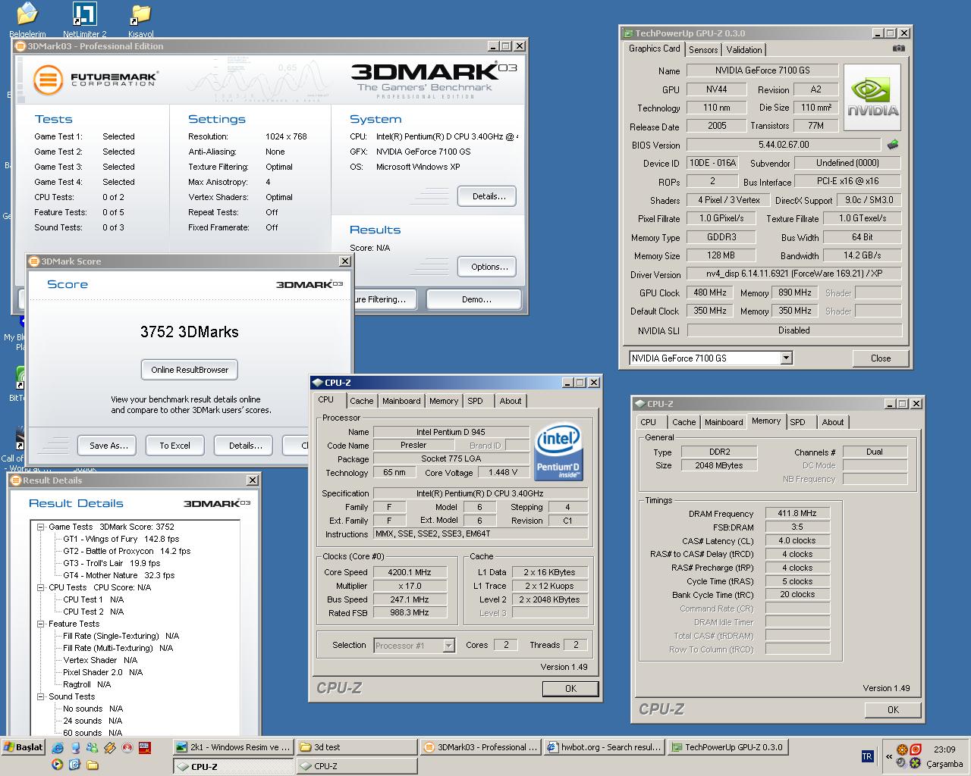This screenshot has width=971, height=776.
Task: Click the Demo... button
Action: (x=474, y=299)
